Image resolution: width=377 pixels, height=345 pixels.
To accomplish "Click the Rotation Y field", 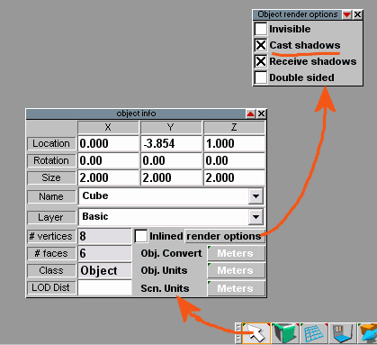I will [x=171, y=160].
